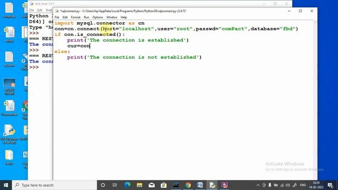Image resolution: width=338 pixels, height=190 pixels.
Task: Open the Edit menu in sqlconnect.py editor
Action: click(65, 17)
